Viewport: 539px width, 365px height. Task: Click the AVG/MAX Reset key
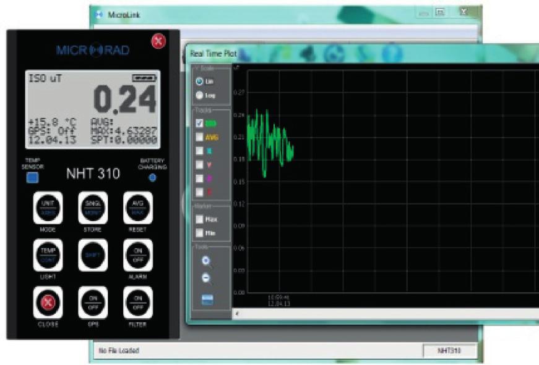point(138,208)
